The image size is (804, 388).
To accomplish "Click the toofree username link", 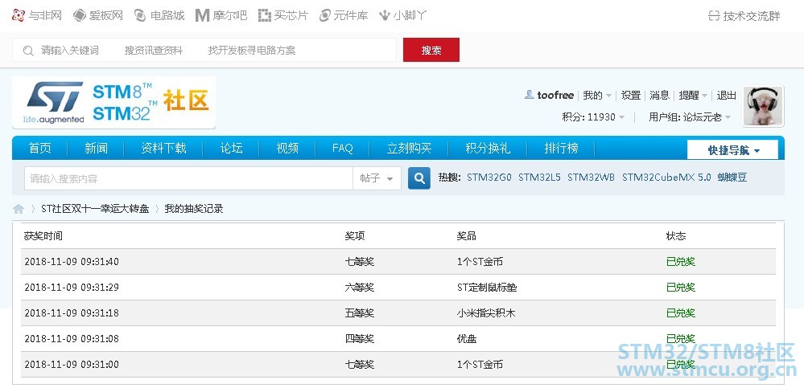I will (x=555, y=96).
